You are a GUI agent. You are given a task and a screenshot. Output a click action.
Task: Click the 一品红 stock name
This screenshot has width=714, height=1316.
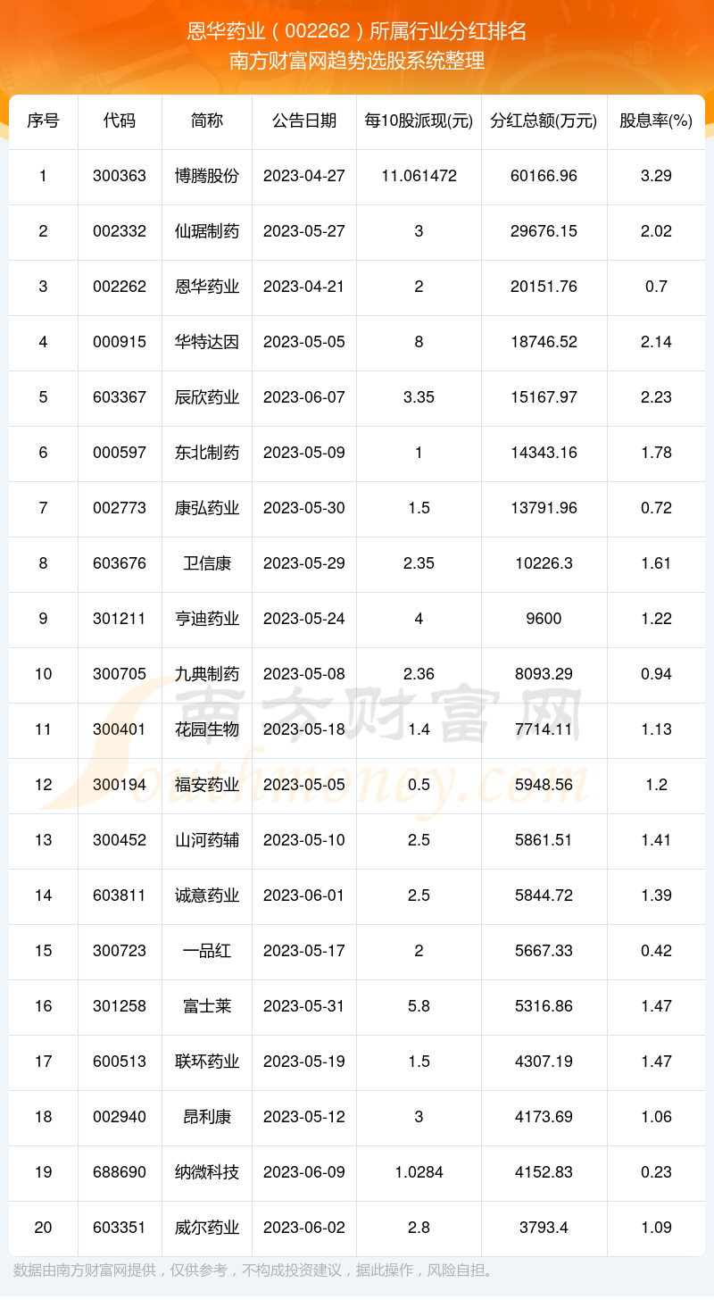pos(207,951)
